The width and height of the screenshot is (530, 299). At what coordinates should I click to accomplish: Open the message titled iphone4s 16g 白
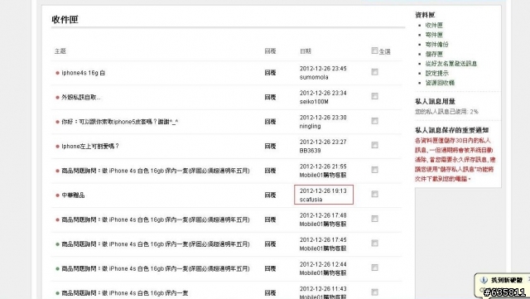click(83, 73)
